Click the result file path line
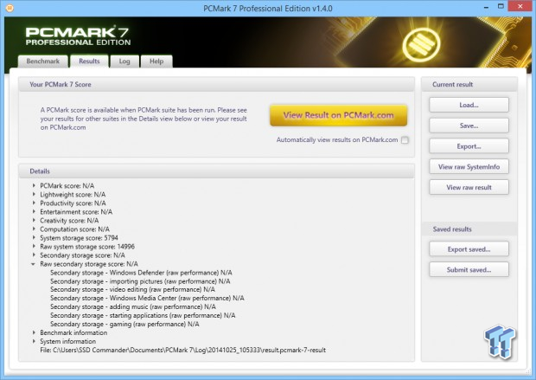 coord(183,350)
